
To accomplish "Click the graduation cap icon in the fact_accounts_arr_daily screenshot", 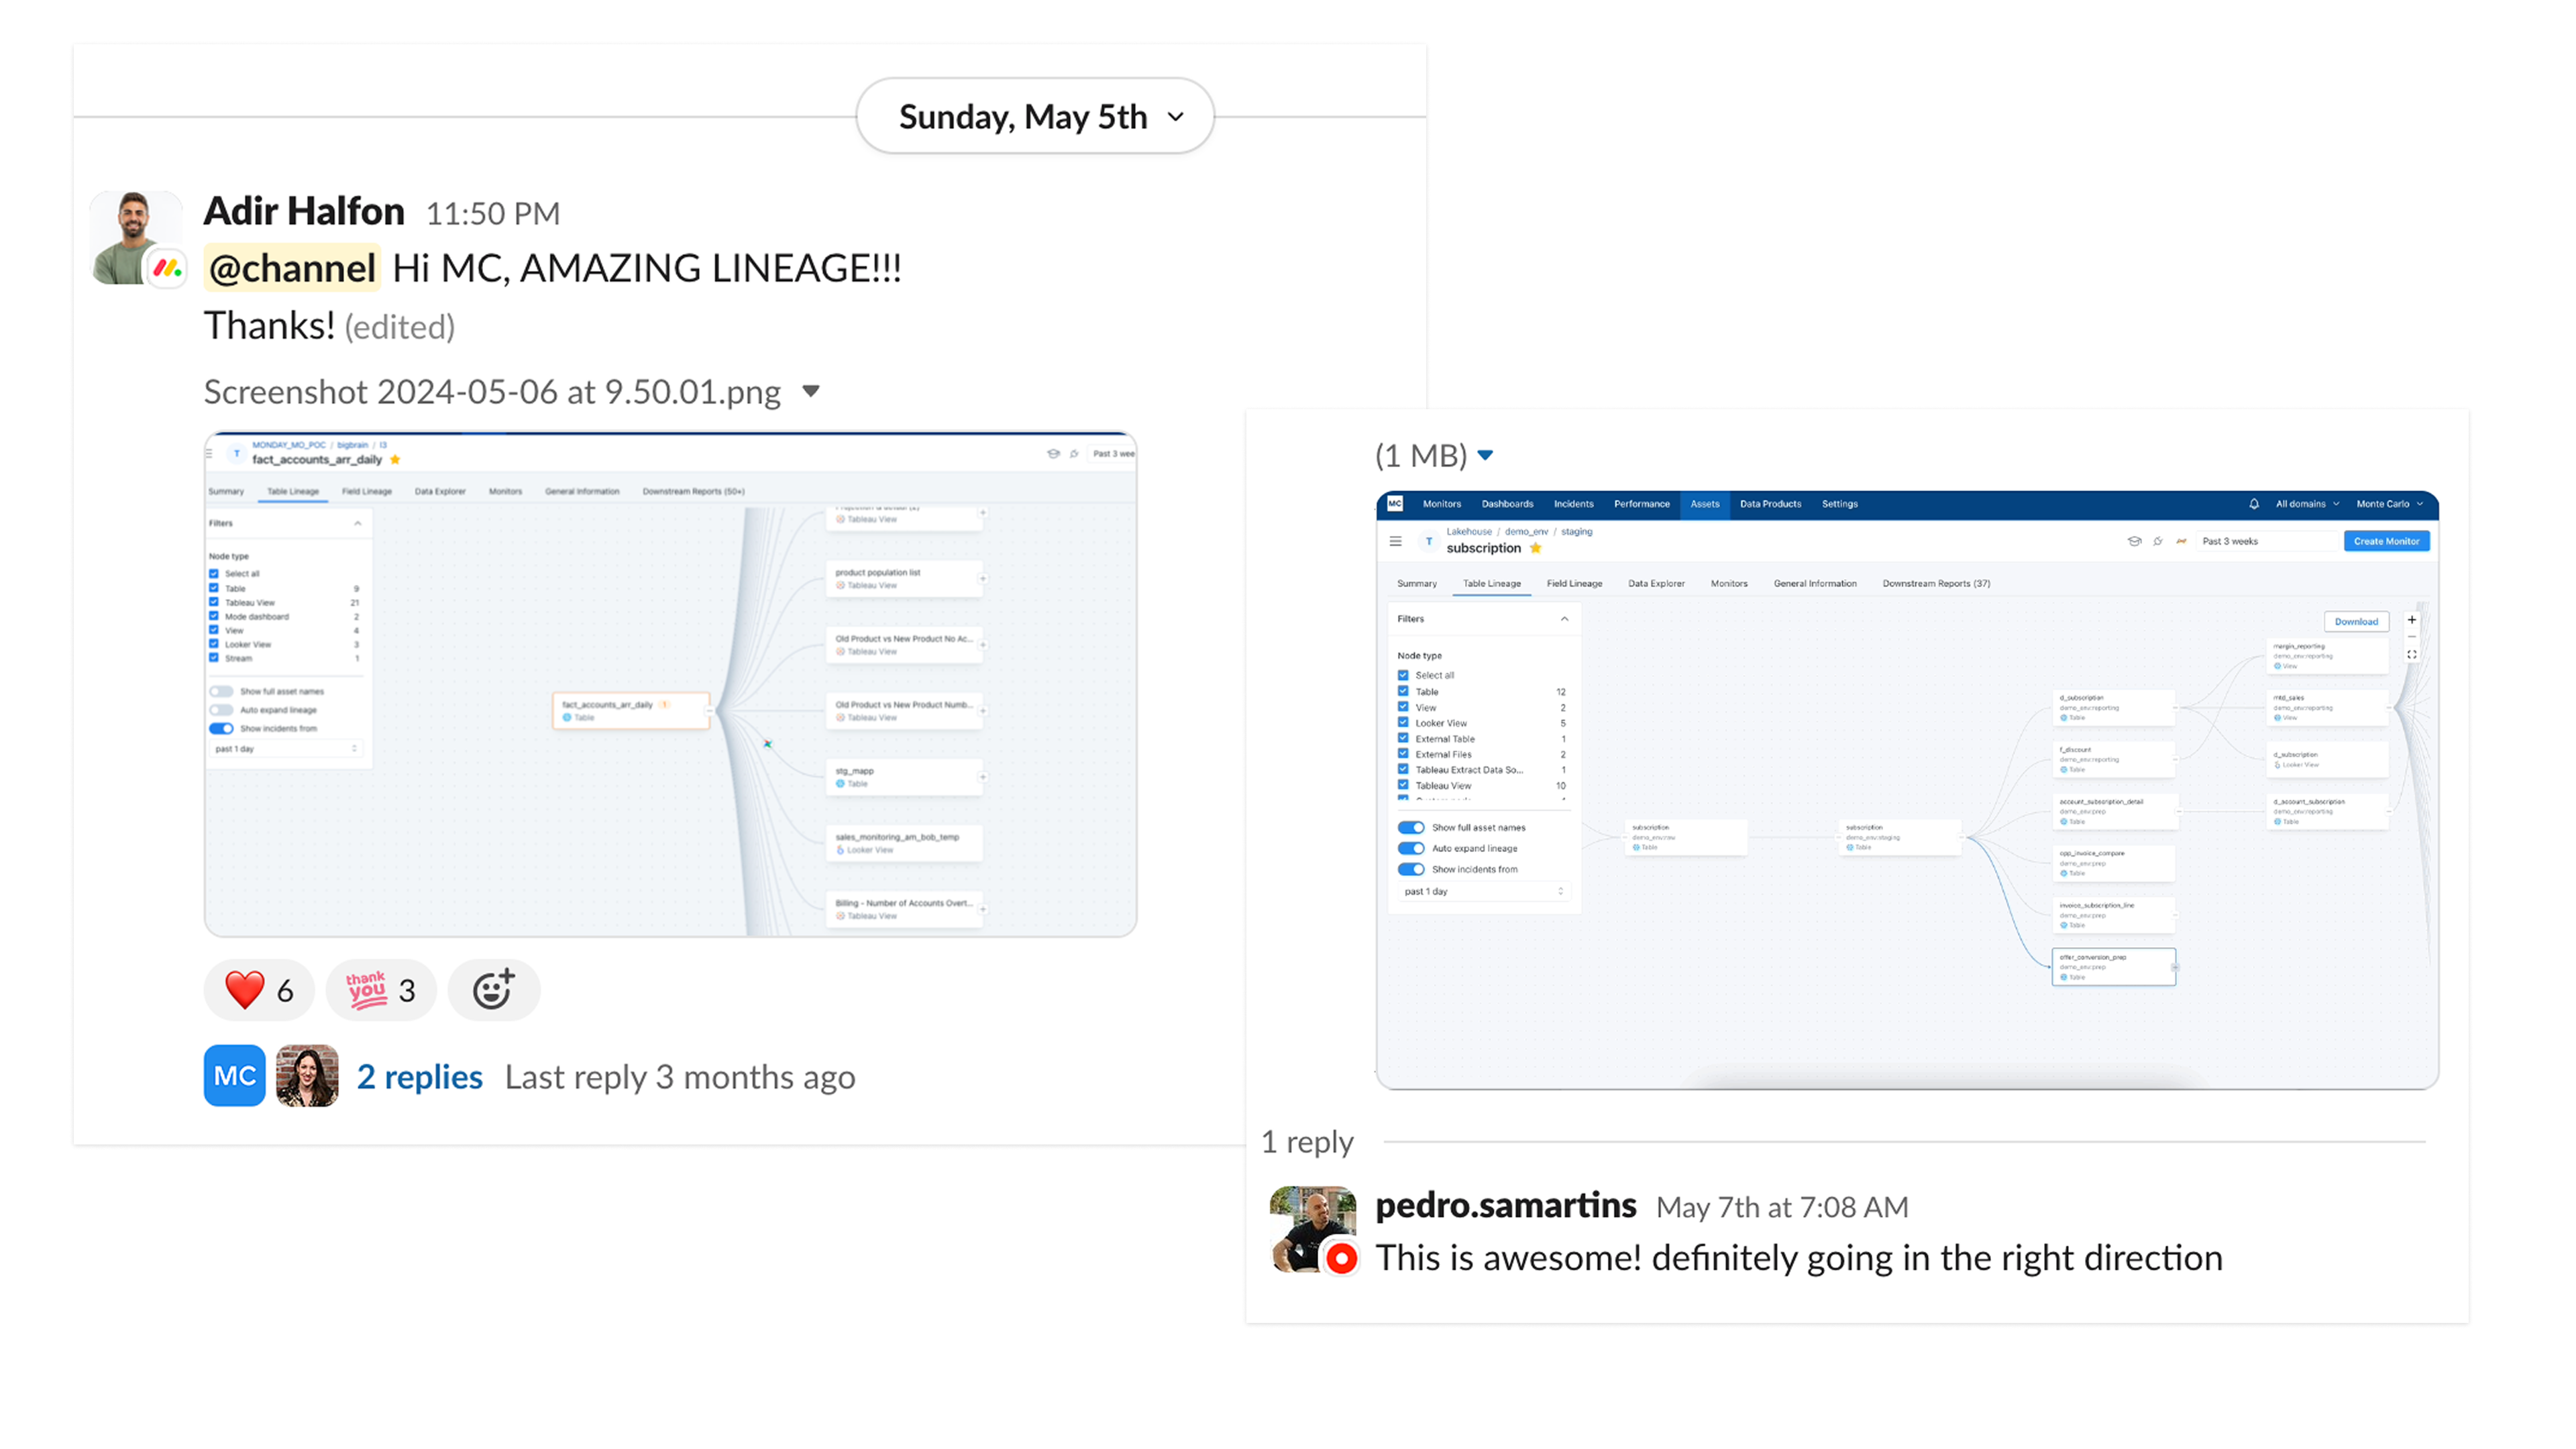I will 1053,454.
